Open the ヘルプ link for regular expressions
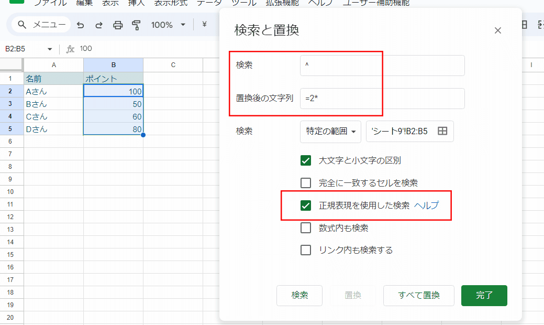 tap(426, 205)
